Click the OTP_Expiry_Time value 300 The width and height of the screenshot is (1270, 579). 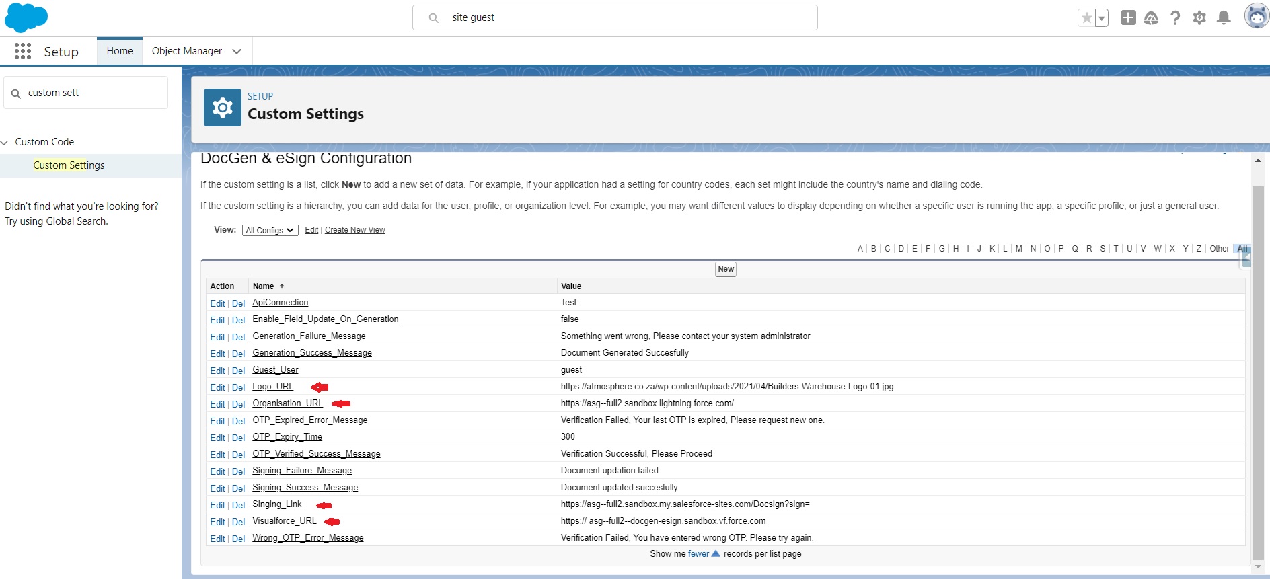568,437
